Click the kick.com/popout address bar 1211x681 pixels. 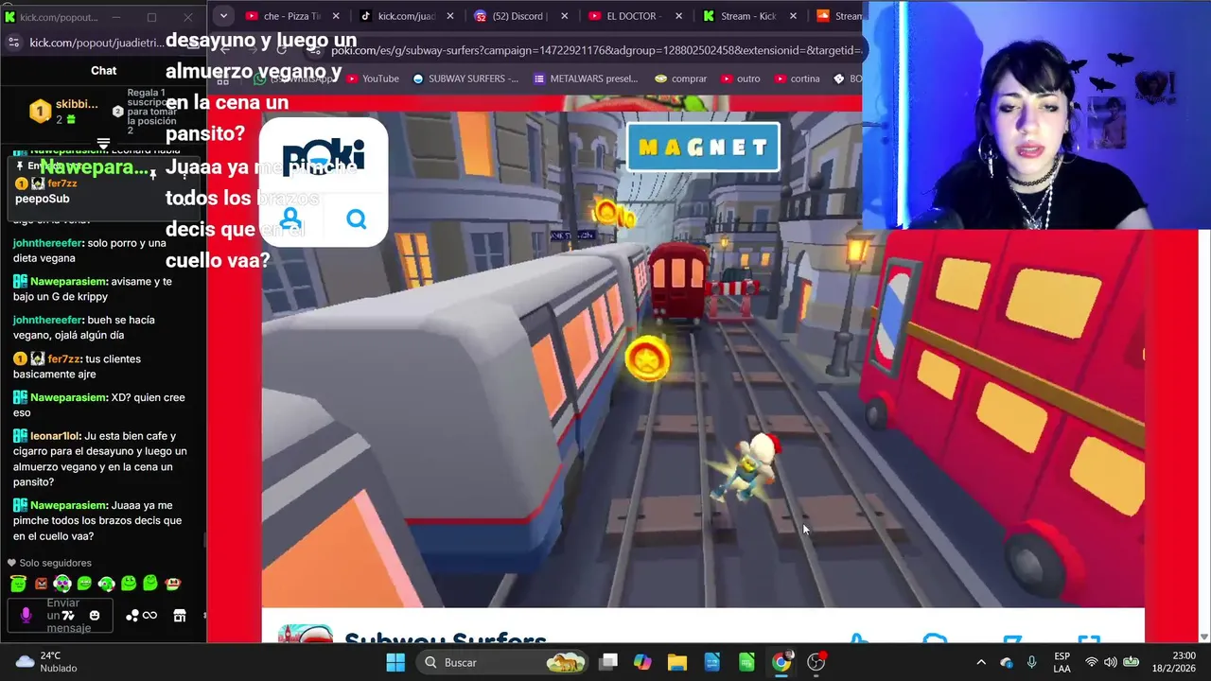point(97,43)
